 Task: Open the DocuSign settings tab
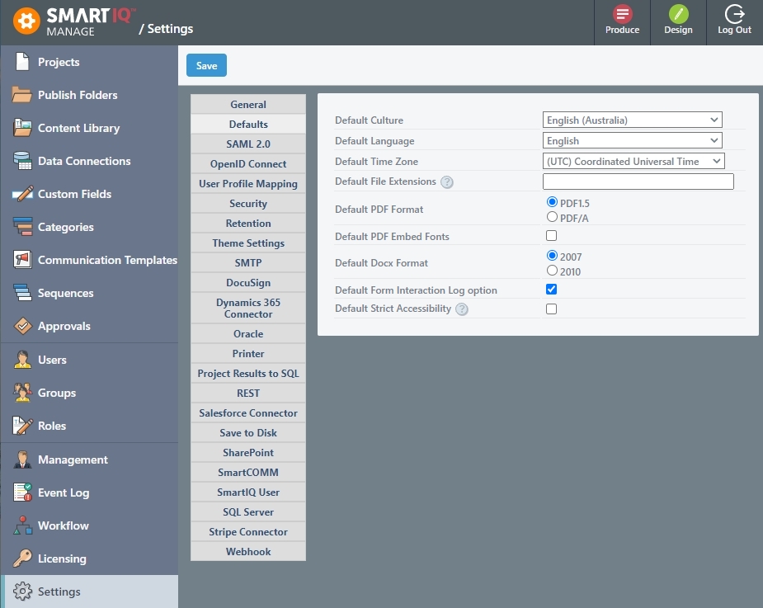248,282
